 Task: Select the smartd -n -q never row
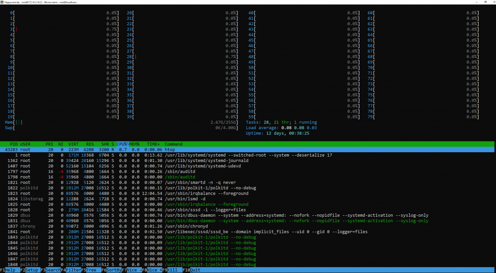248,182
